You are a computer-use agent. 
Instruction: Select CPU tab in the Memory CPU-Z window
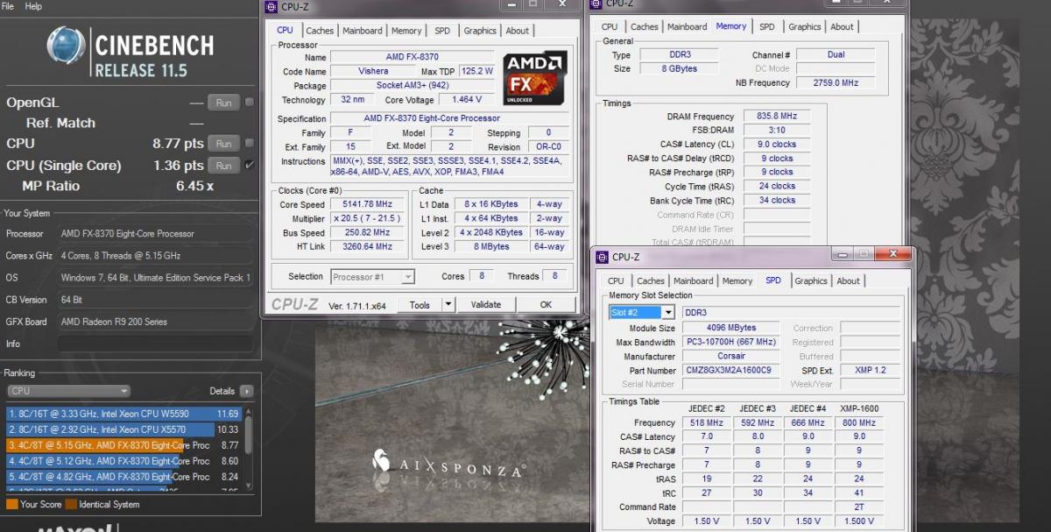pos(610,27)
